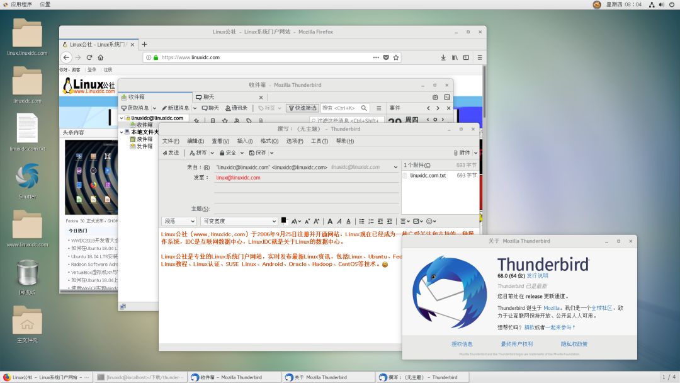Open Firefox downloads arrow icon
Viewport: 680px width, 383px height.
(x=443, y=57)
